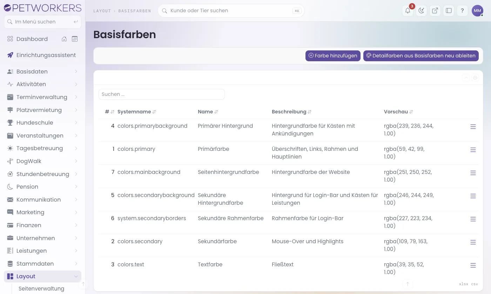
Task: Export the table as csv
Action: [475, 284]
